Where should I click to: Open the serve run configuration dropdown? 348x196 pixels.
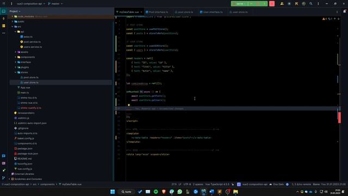[240, 4]
